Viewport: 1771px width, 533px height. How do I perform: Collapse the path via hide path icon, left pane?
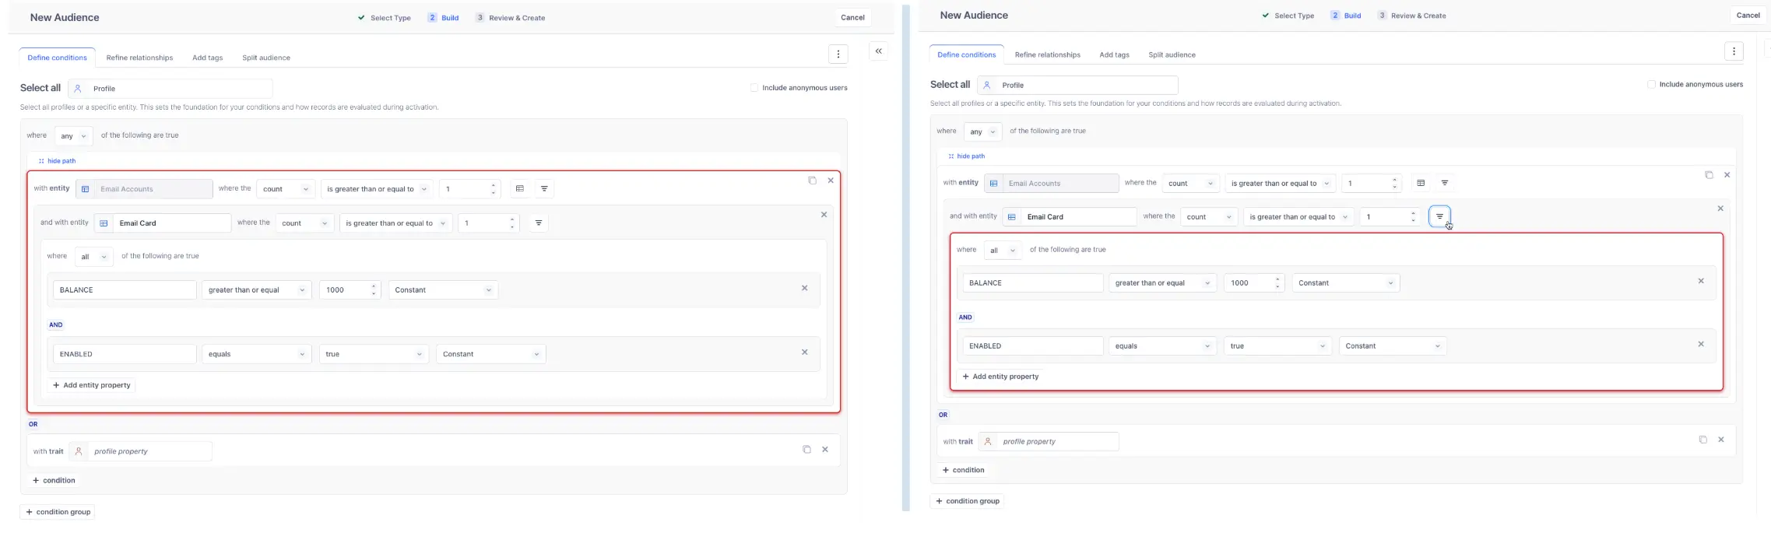click(41, 161)
